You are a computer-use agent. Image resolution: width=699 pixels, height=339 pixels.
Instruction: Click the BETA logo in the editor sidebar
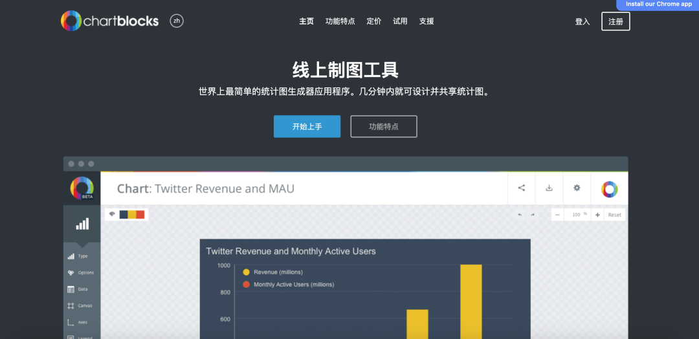point(82,188)
